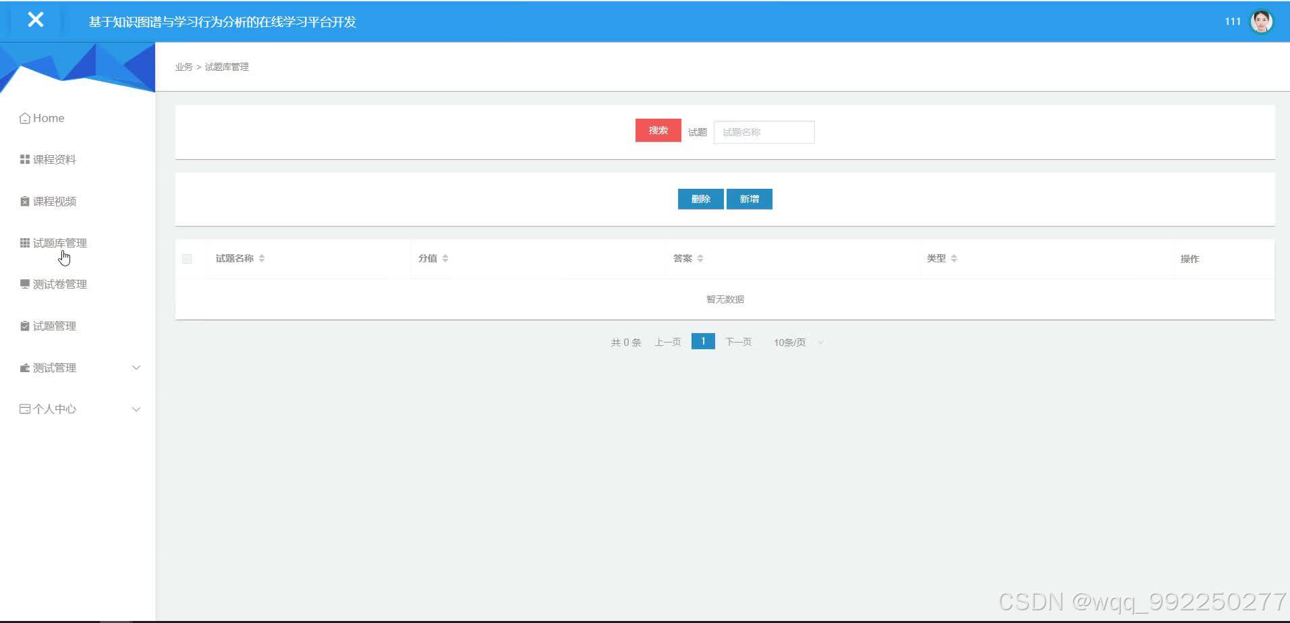Click the 暂无数据 empty message

(x=725, y=299)
